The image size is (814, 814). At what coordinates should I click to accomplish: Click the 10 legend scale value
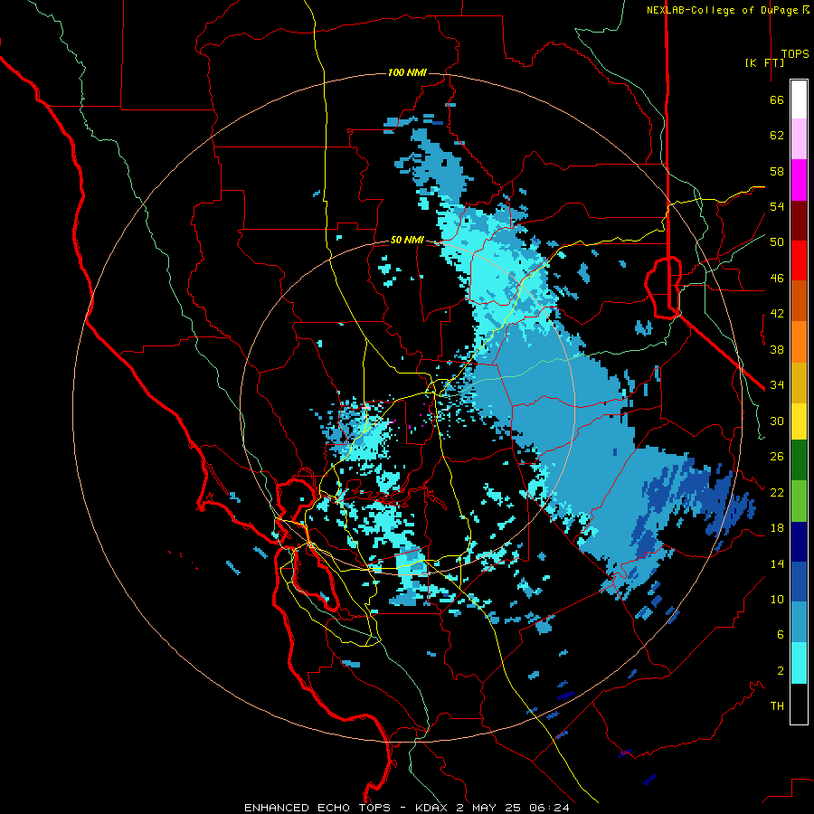coord(777,599)
